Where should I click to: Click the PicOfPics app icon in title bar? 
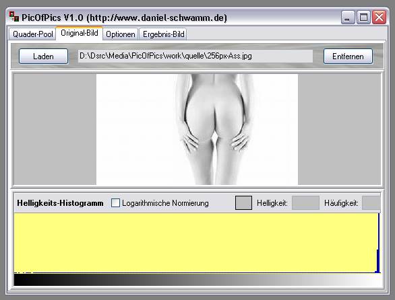(14, 17)
